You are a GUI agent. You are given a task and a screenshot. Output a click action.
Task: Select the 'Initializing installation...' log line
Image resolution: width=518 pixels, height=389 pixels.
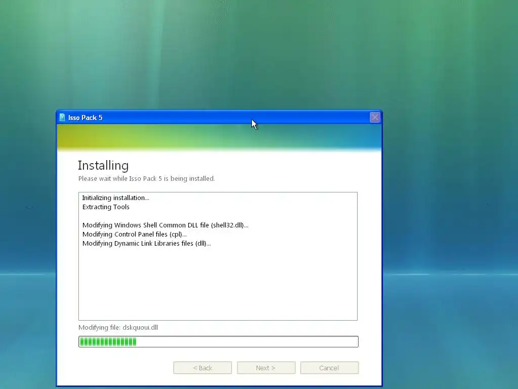pyautogui.click(x=116, y=198)
